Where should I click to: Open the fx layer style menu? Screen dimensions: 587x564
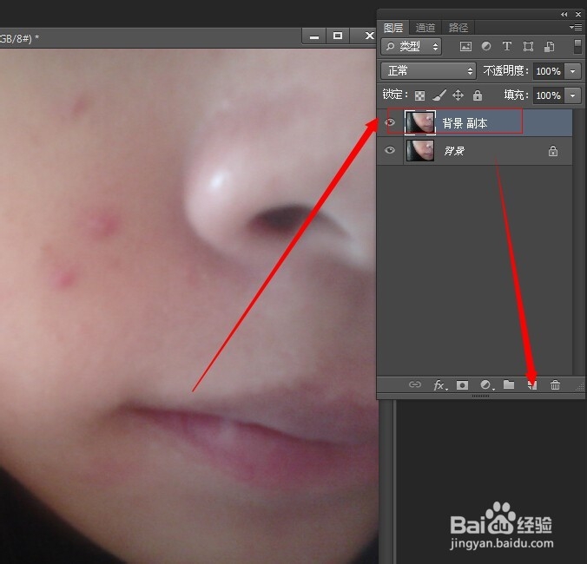click(x=440, y=385)
